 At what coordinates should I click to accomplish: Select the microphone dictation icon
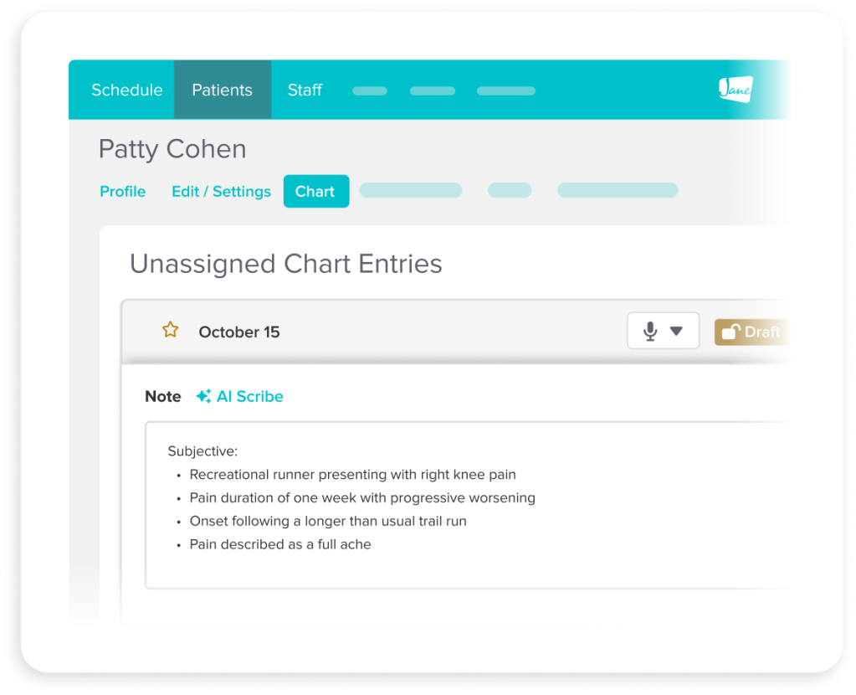[x=650, y=330]
